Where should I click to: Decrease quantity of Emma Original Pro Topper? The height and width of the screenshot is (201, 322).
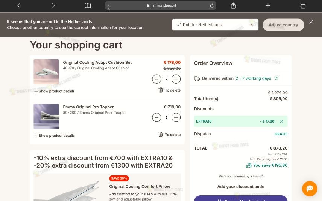click(156, 117)
